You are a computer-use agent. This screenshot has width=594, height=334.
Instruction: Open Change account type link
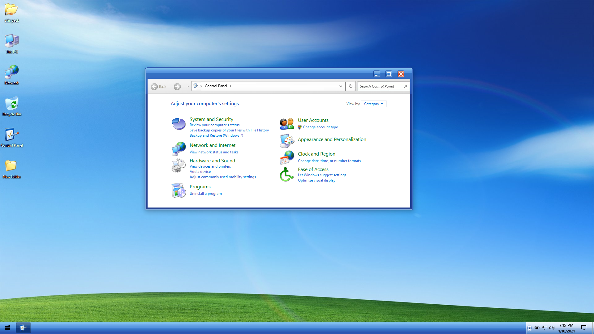tap(320, 127)
